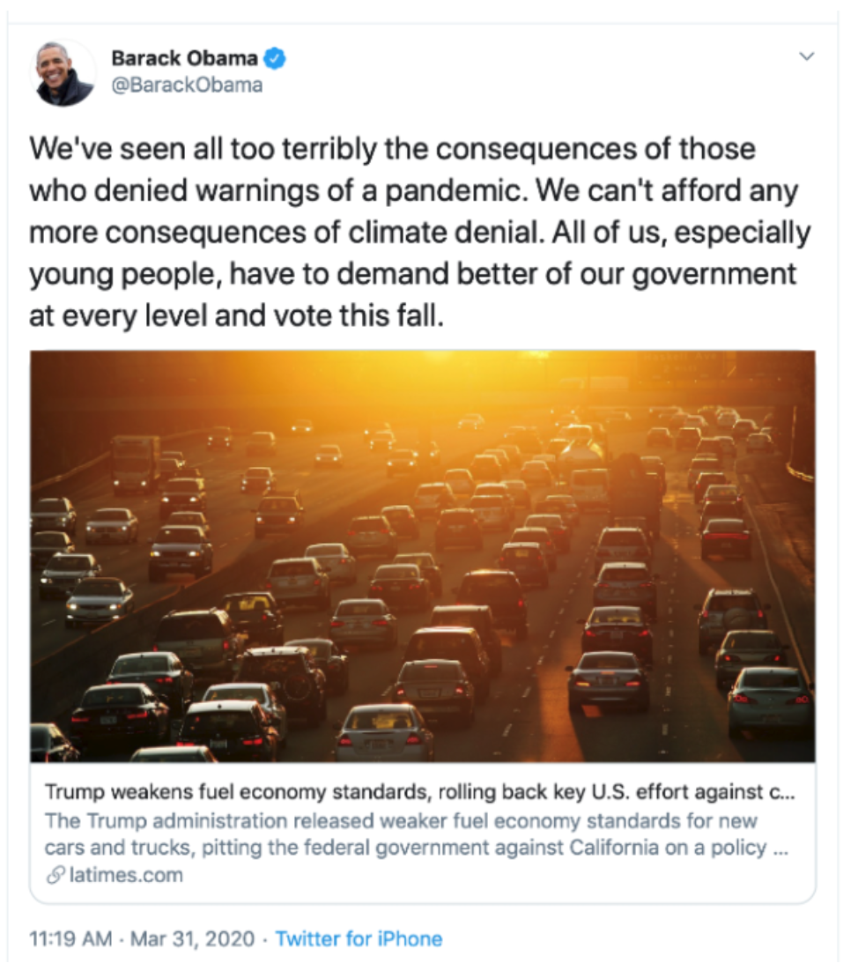Expand the tweet options chevron
The height and width of the screenshot is (978, 858).
[807, 56]
